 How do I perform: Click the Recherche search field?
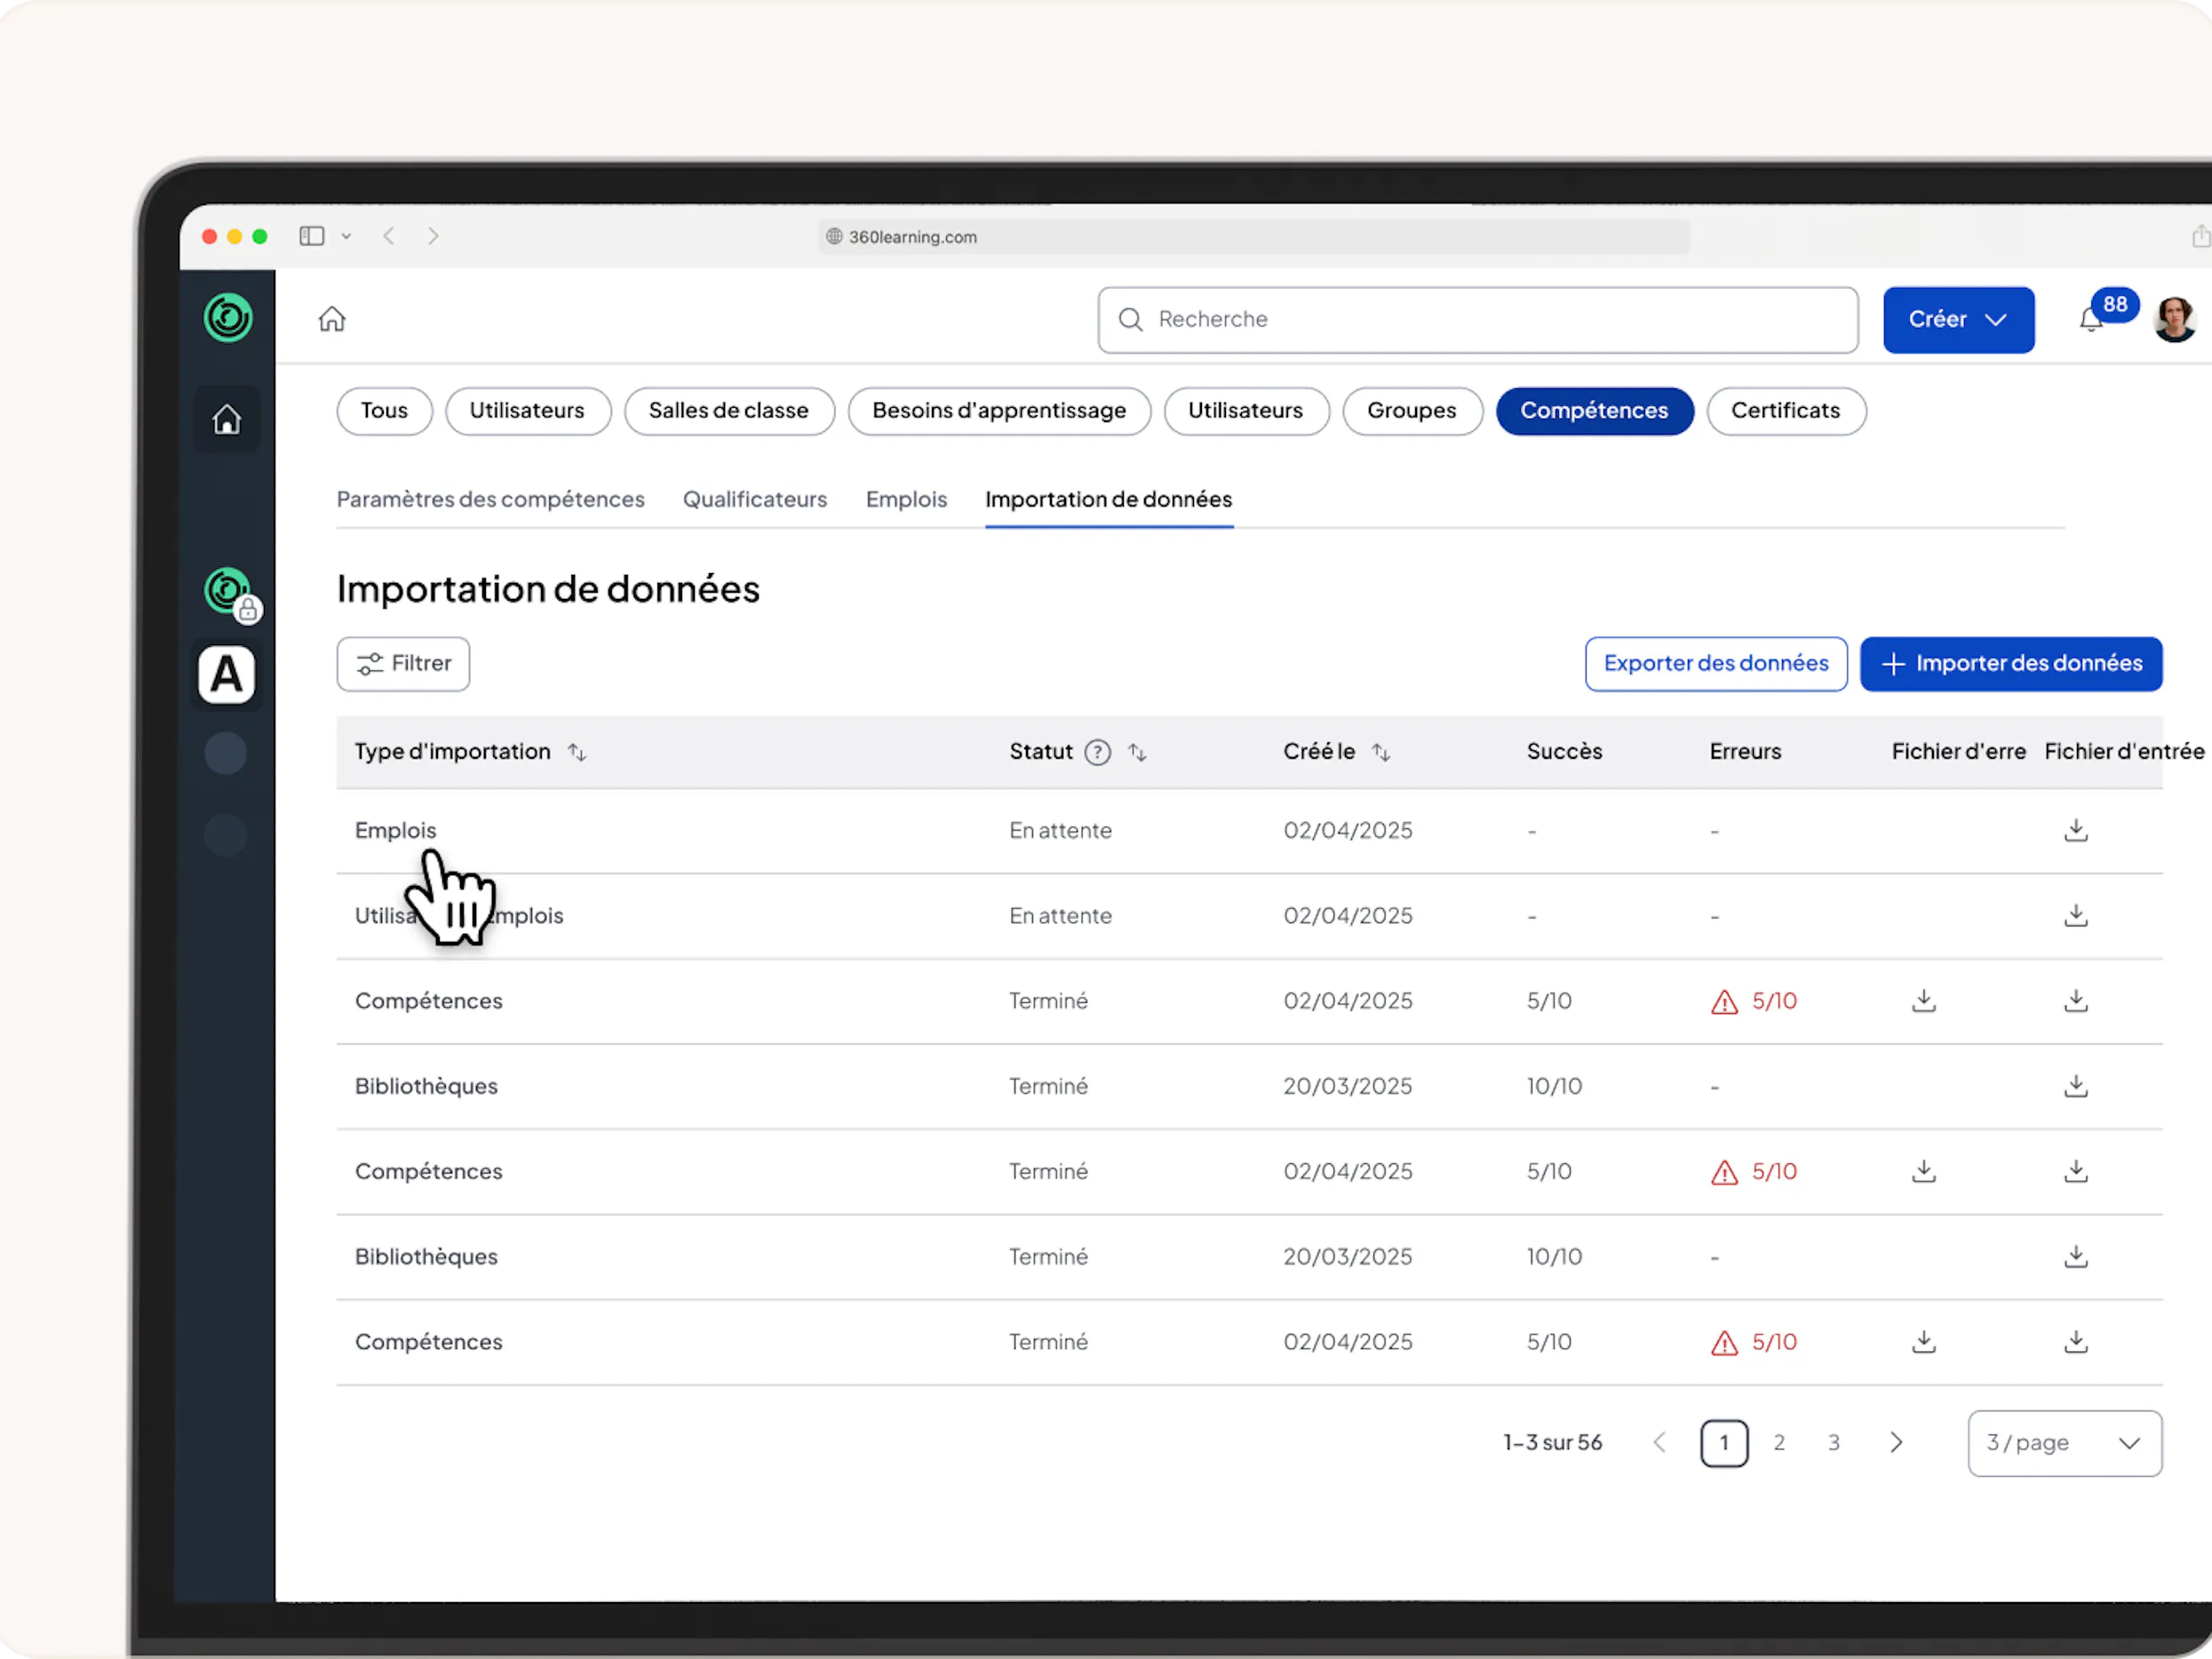(x=1477, y=320)
